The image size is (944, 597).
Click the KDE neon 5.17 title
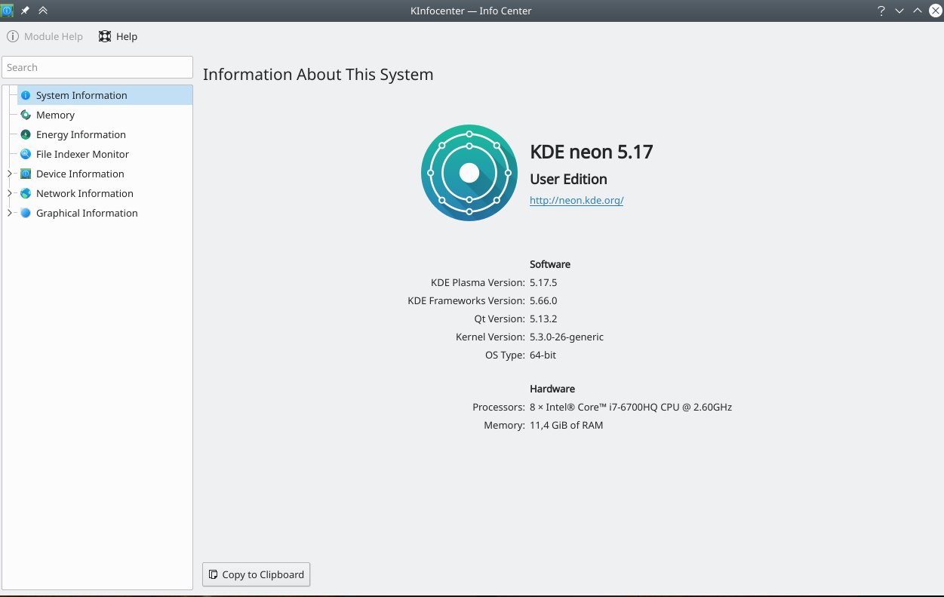point(592,152)
